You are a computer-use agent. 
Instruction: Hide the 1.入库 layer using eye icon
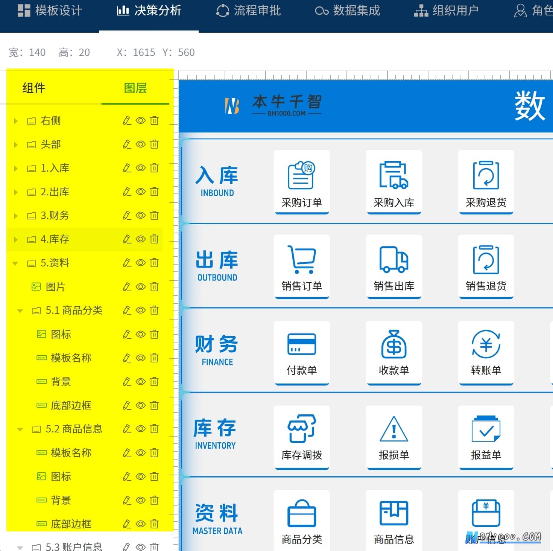coord(141,168)
